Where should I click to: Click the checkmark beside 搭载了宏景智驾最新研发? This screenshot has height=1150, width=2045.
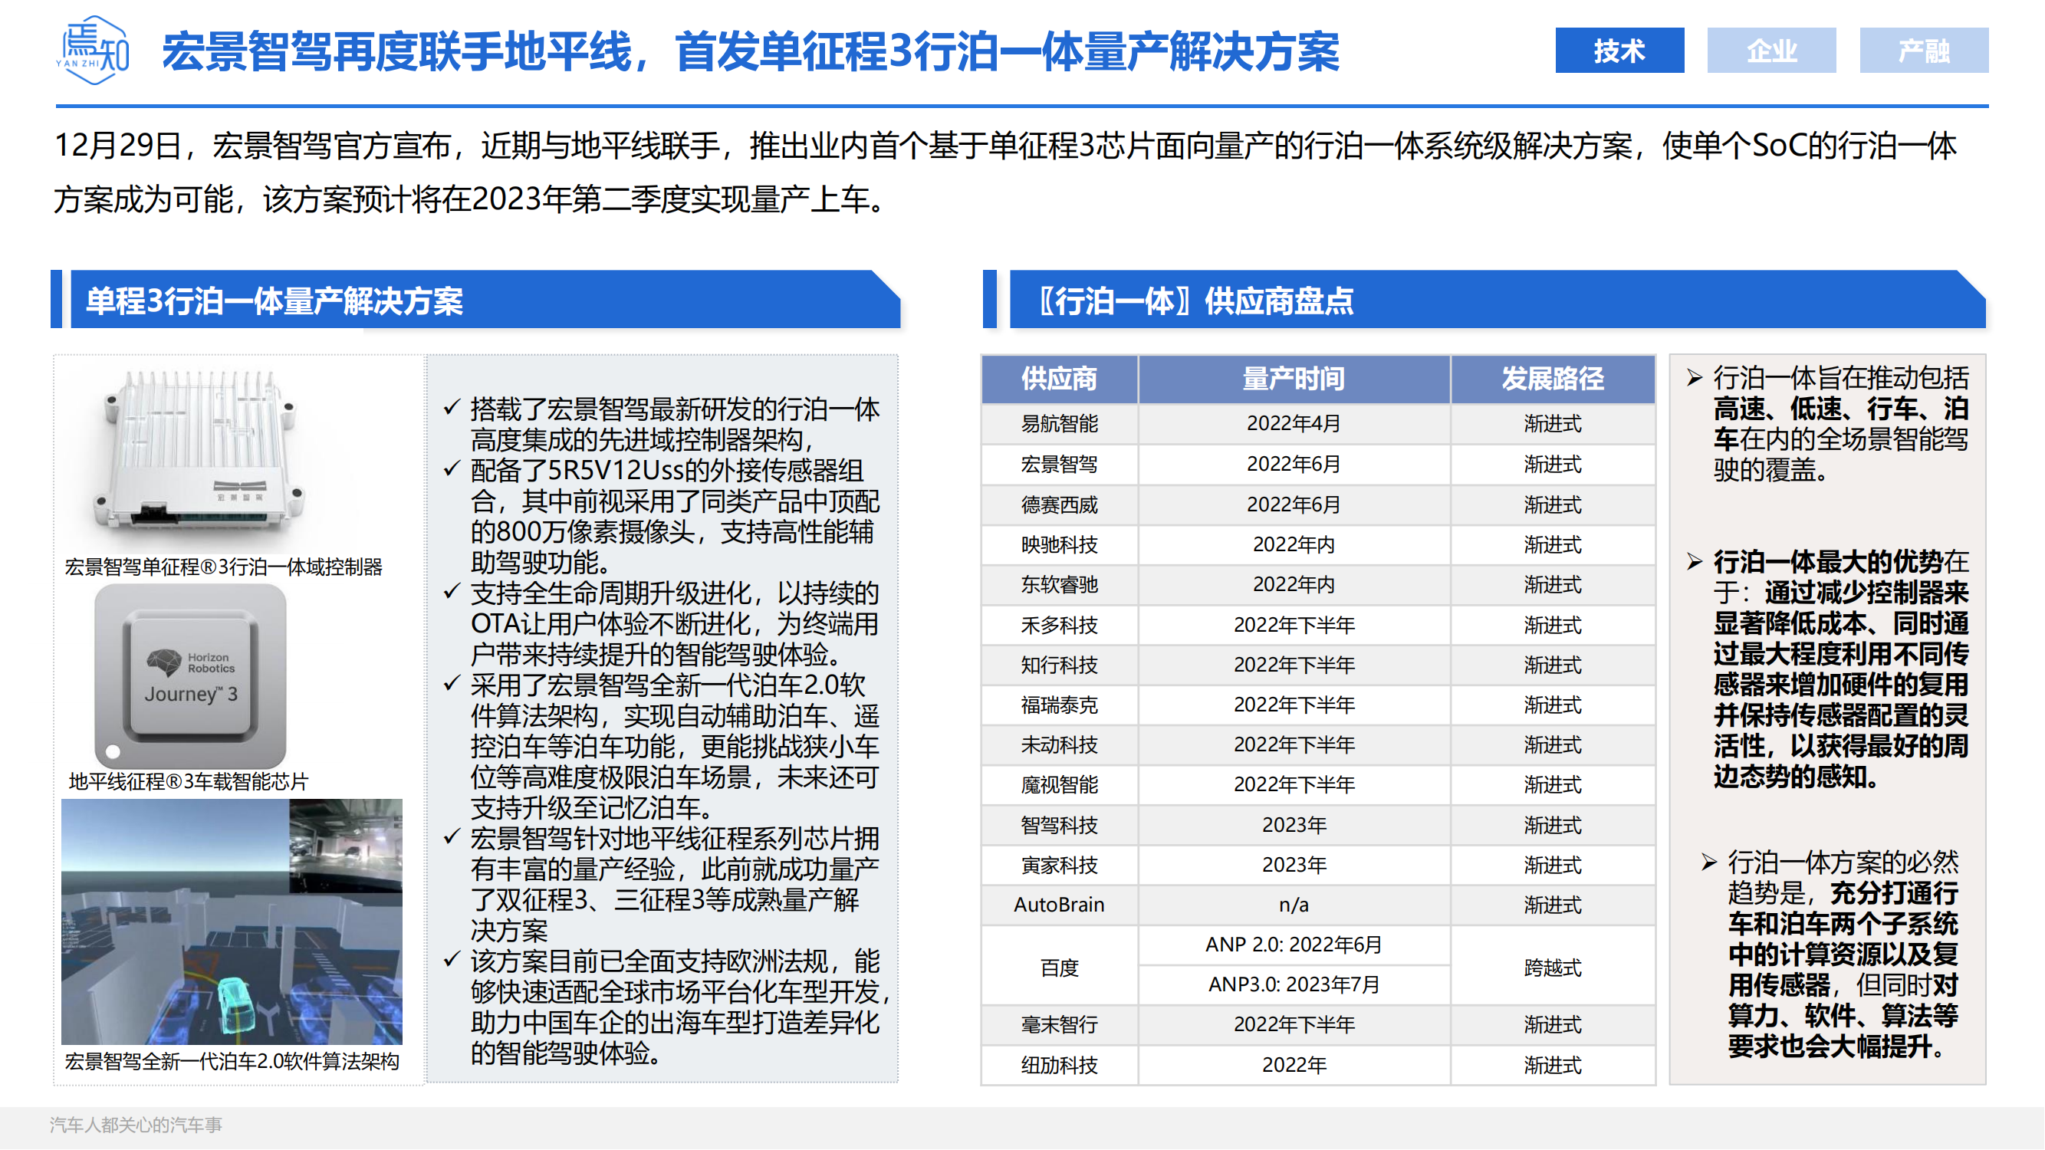click(452, 408)
